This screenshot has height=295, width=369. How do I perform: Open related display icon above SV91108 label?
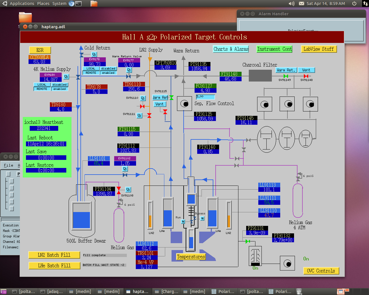point(128,190)
